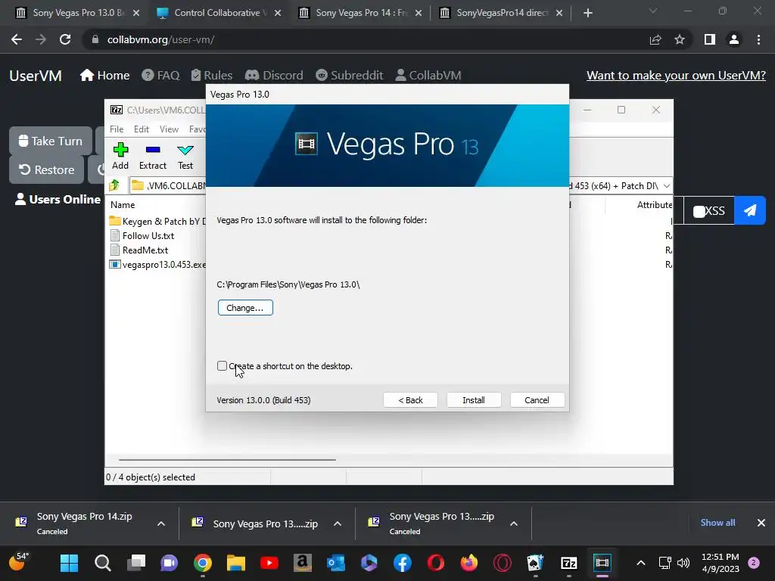Screen dimensions: 775x581
Task: Select ReadMe.txt file in 7-Zip
Action: pos(139,250)
